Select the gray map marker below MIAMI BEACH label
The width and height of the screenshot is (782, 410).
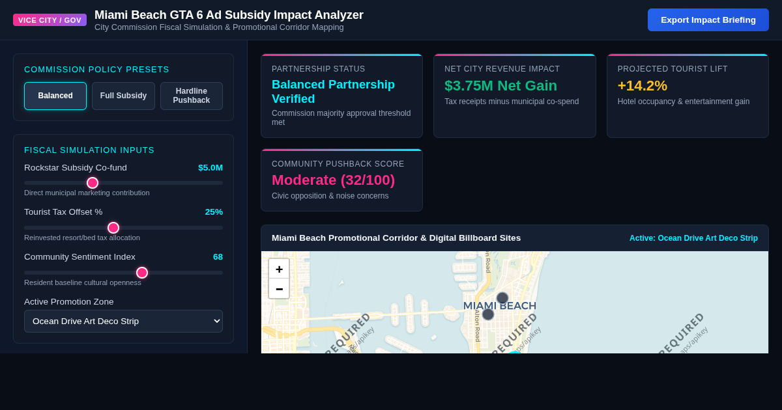(x=488, y=314)
